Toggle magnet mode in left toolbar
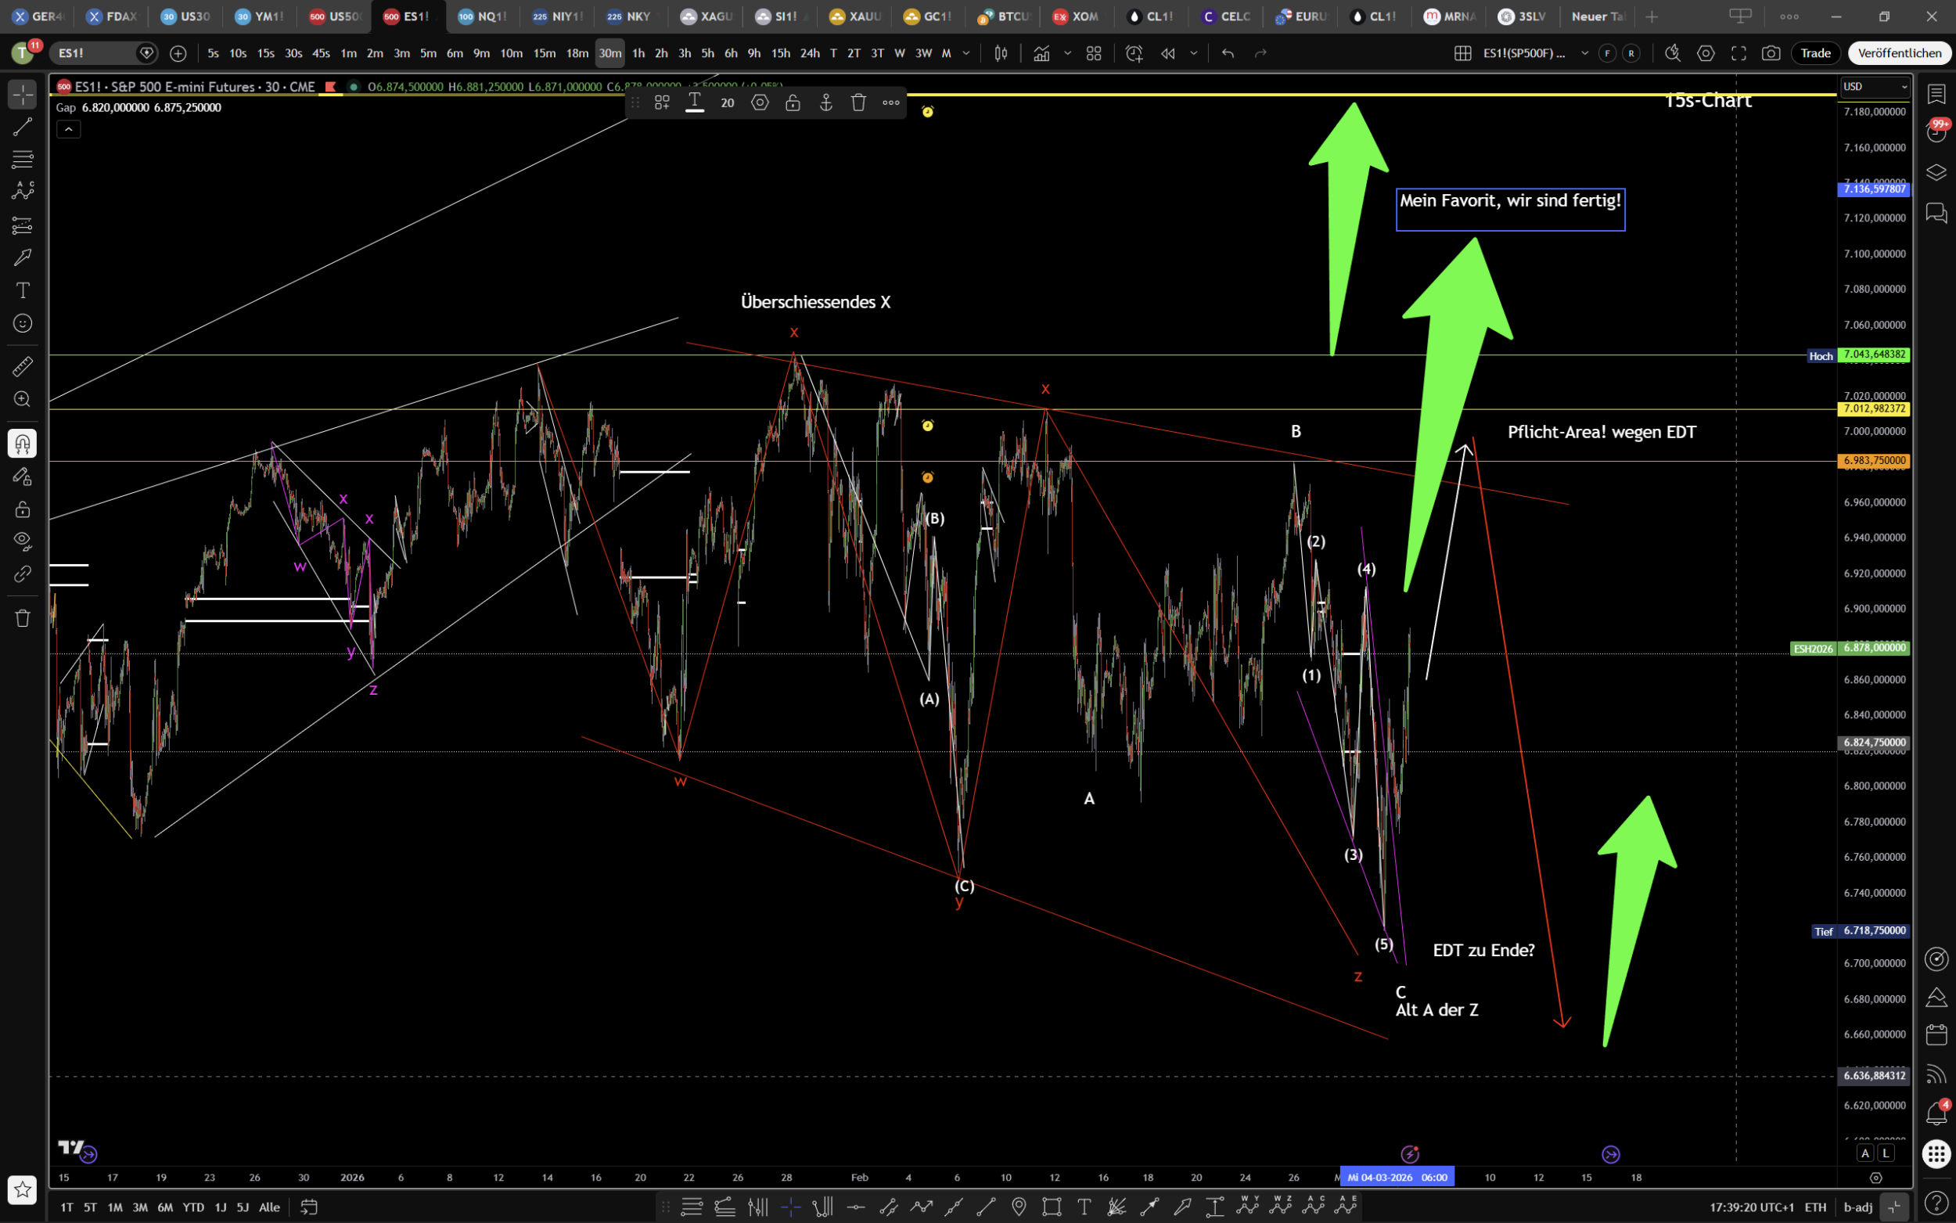Viewport: 1956px width, 1223px height. (x=23, y=443)
